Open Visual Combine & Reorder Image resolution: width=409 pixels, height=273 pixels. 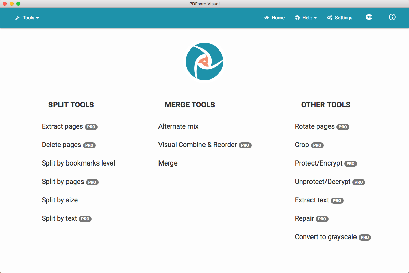click(x=197, y=145)
